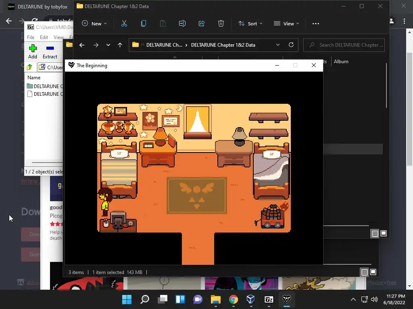
Task: Expand the address bar history dropdown
Action: [x=277, y=45]
